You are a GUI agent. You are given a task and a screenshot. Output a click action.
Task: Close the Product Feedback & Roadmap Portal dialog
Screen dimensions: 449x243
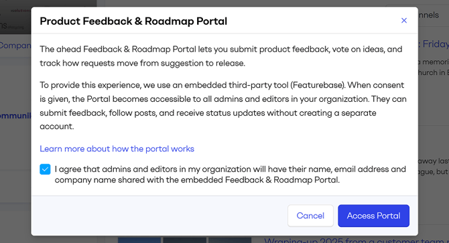[403, 21]
